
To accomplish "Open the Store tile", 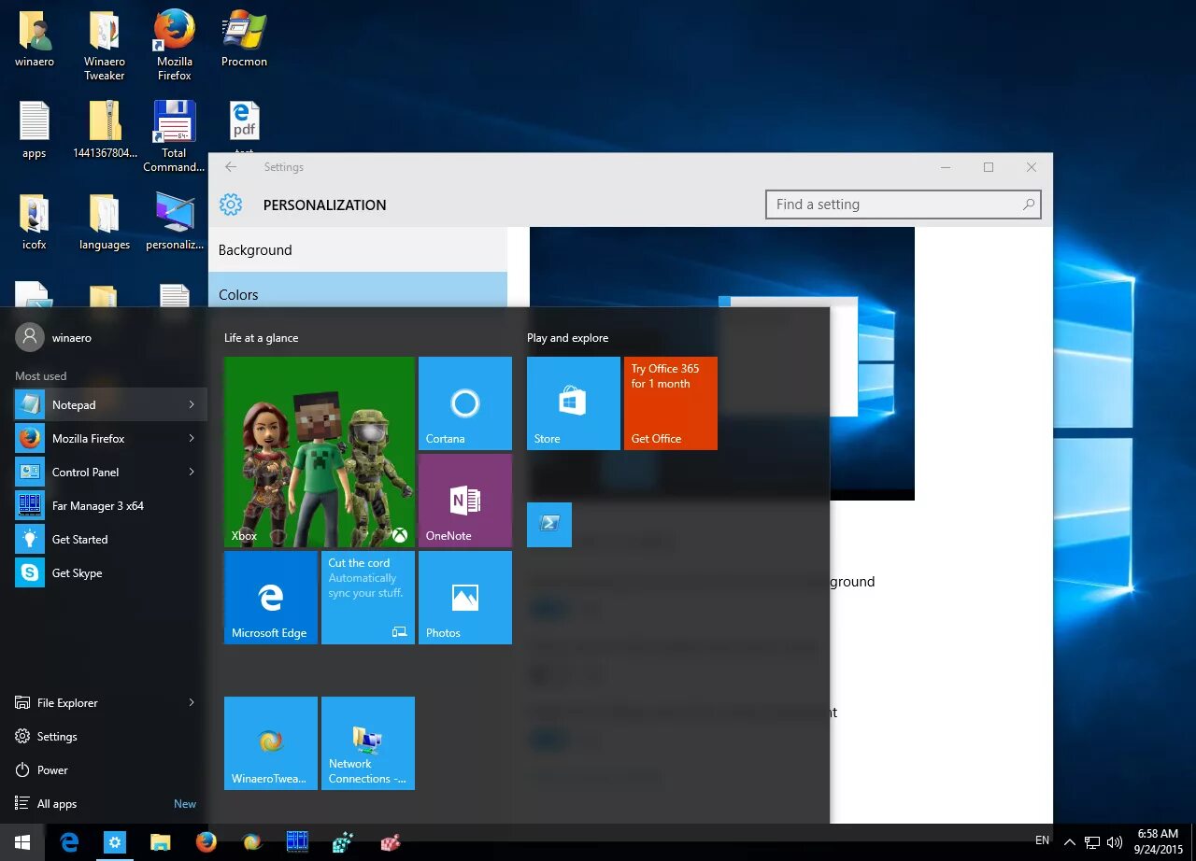I will point(574,403).
